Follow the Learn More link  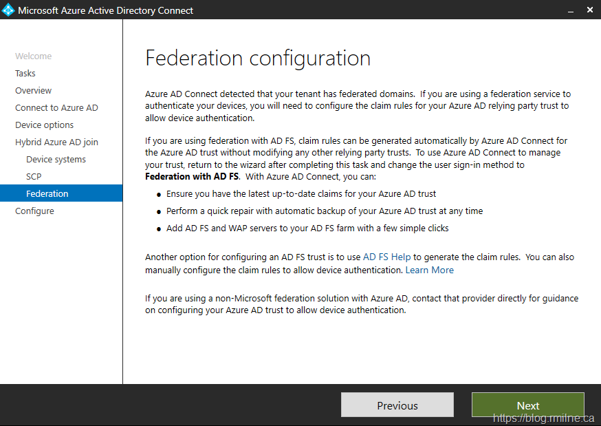click(x=429, y=270)
